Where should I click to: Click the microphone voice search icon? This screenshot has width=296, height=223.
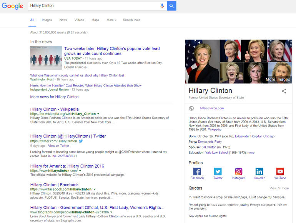[x=162, y=6]
